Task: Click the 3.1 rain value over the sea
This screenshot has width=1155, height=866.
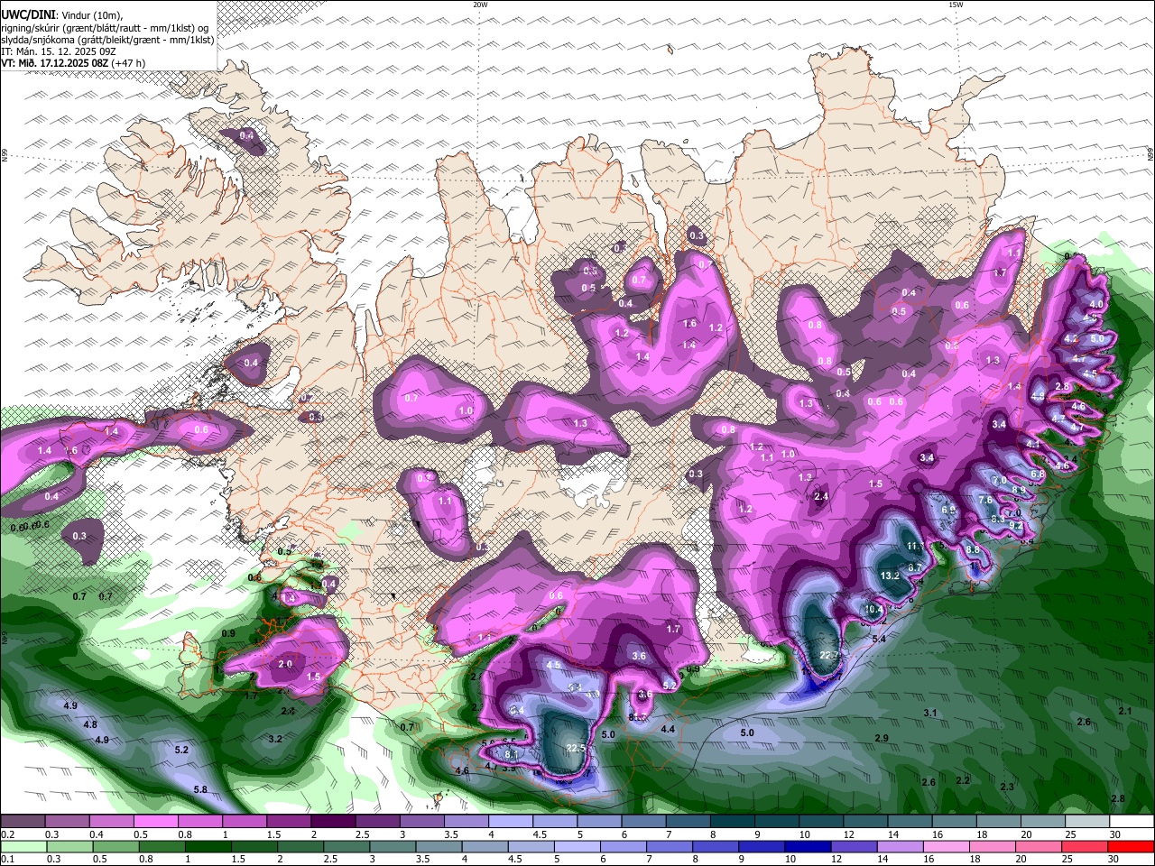Action: point(931,713)
